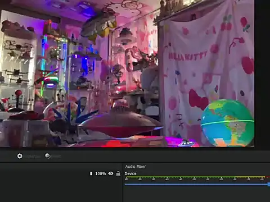This screenshot has width=270, height=202.
Task: Open source Filters via the overlapping-circles icon
Action: click(x=48, y=156)
